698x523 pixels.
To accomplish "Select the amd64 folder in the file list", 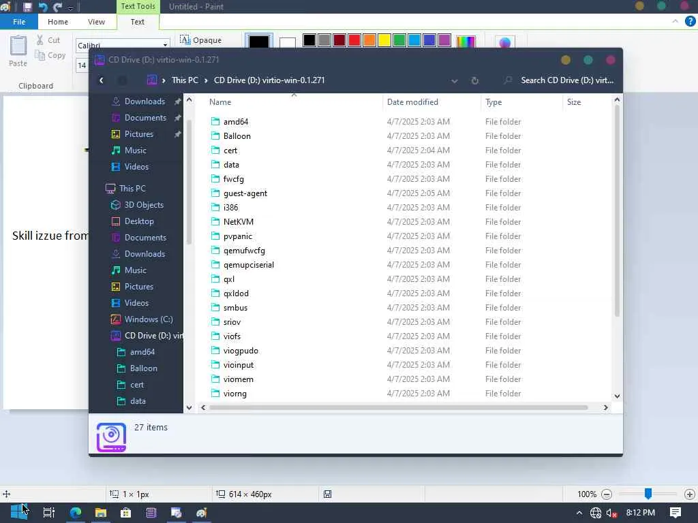I will (x=236, y=122).
